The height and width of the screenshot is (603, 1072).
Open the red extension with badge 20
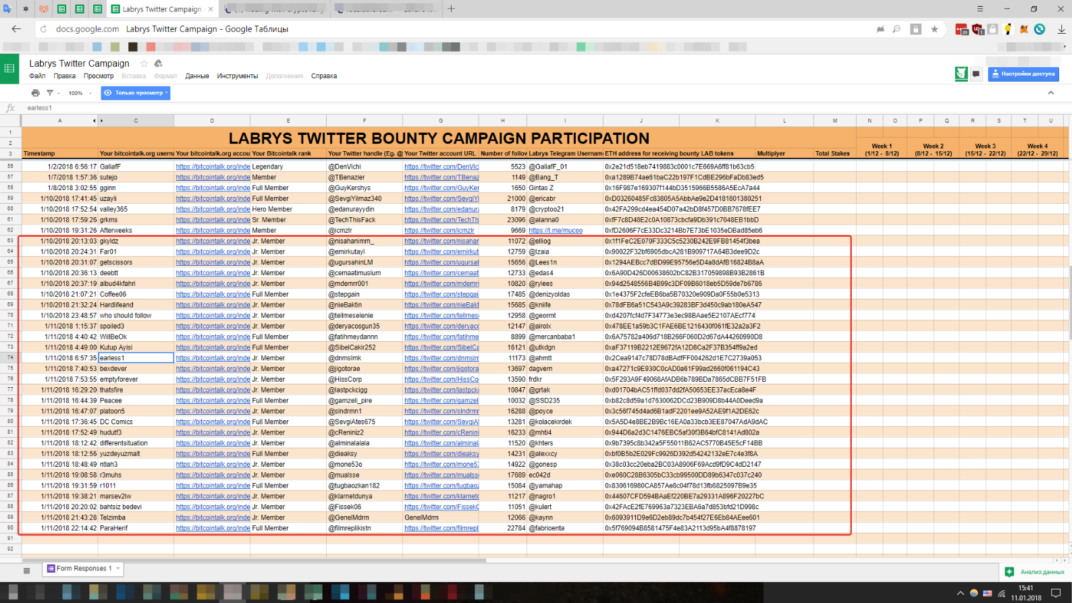[961, 29]
